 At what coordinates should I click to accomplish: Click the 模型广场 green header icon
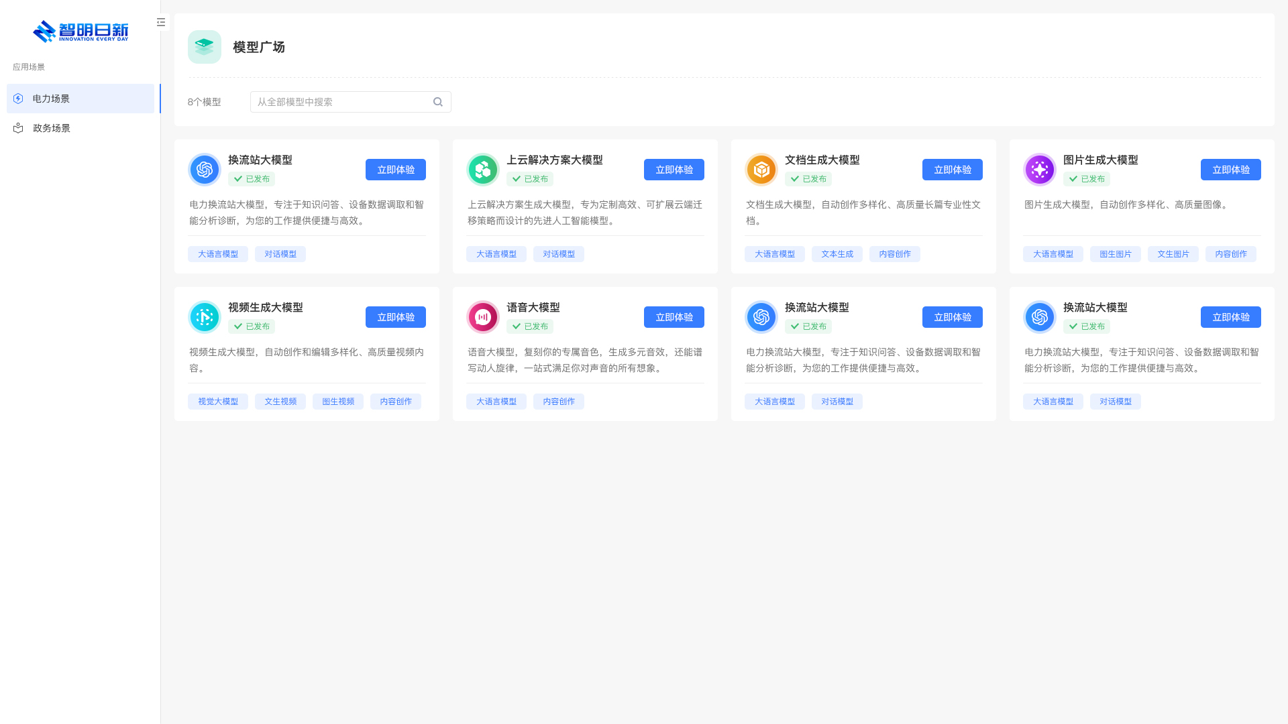click(205, 47)
